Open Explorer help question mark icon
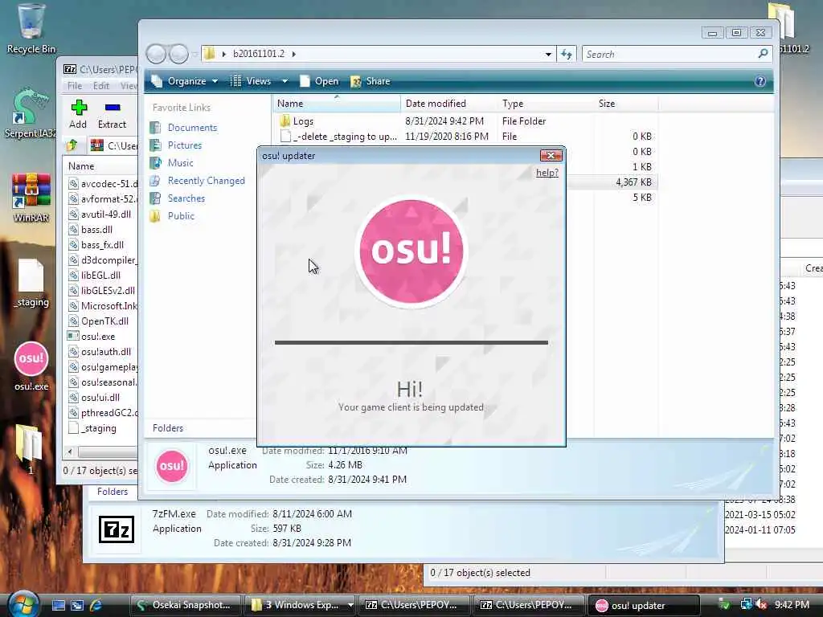Image resolution: width=823 pixels, height=617 pixels. pyautogui.click(x=760, y=81)
